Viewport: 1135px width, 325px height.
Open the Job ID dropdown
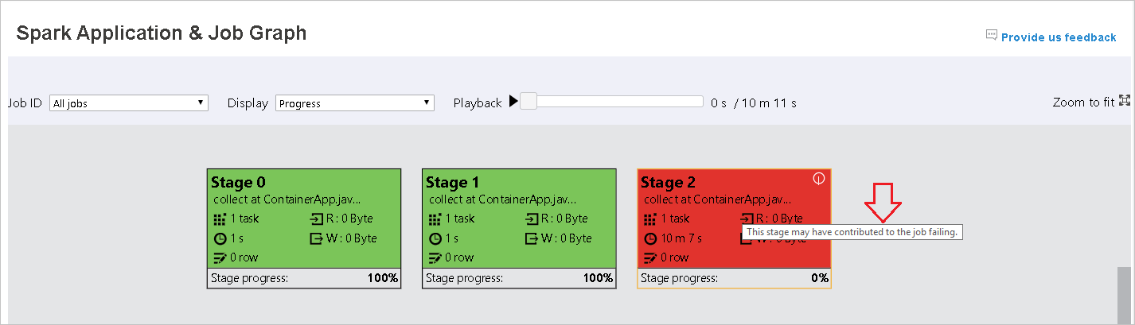(x=128, y=103)
